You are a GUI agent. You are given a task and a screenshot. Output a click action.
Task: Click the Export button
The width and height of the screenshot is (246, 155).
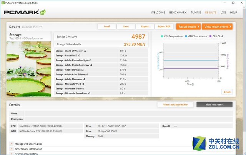(x=145, y=26)
